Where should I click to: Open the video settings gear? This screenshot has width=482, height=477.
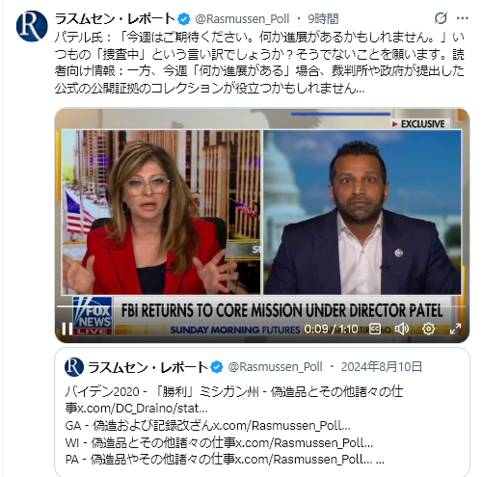428,329
